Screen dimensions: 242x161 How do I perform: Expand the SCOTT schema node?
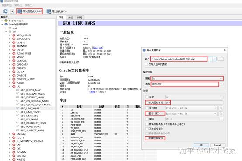(10, 137)
